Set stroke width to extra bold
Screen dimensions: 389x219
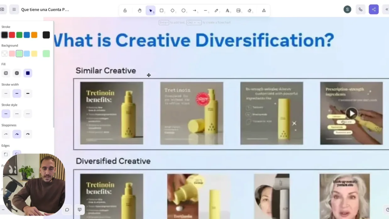click(x=28, y=93)
